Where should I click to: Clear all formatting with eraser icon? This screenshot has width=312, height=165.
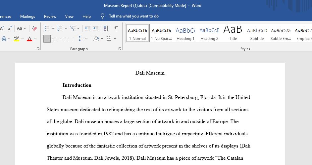point(34,28)
